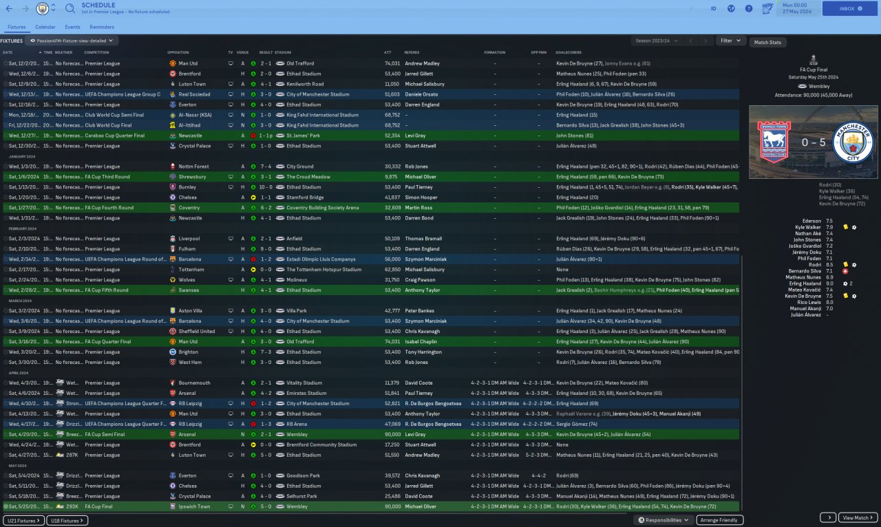Switch to the Events tab
881x527 pixels.
coord(72,27)
